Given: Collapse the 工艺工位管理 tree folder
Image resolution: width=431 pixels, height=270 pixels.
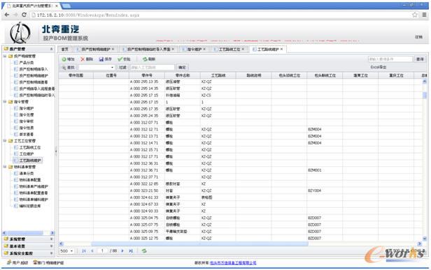Looking at the screenshot, I should click(x=5, y=141).
